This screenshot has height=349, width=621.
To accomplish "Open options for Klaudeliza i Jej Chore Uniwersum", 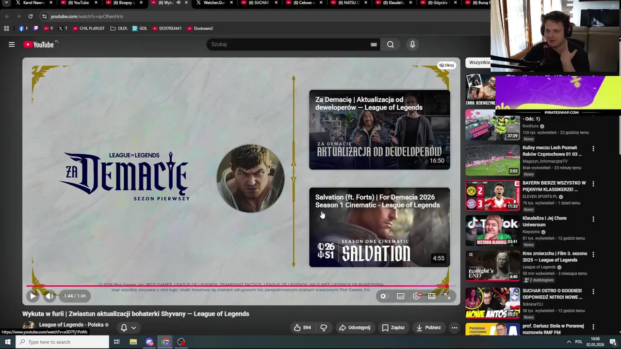I will 593,219.
